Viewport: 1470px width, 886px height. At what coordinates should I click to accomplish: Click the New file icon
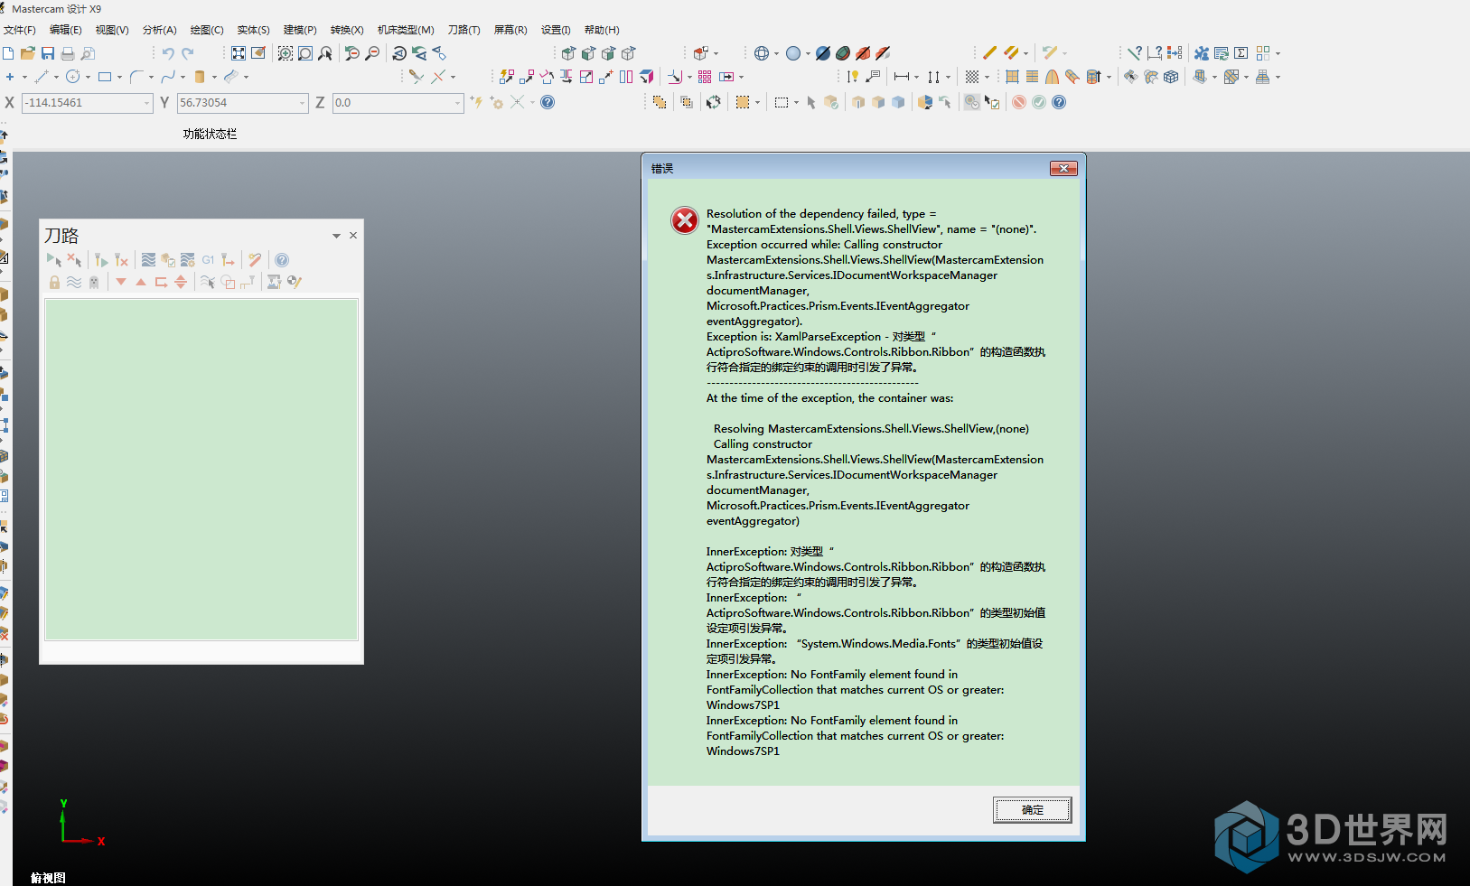click(x=8, y=53)
